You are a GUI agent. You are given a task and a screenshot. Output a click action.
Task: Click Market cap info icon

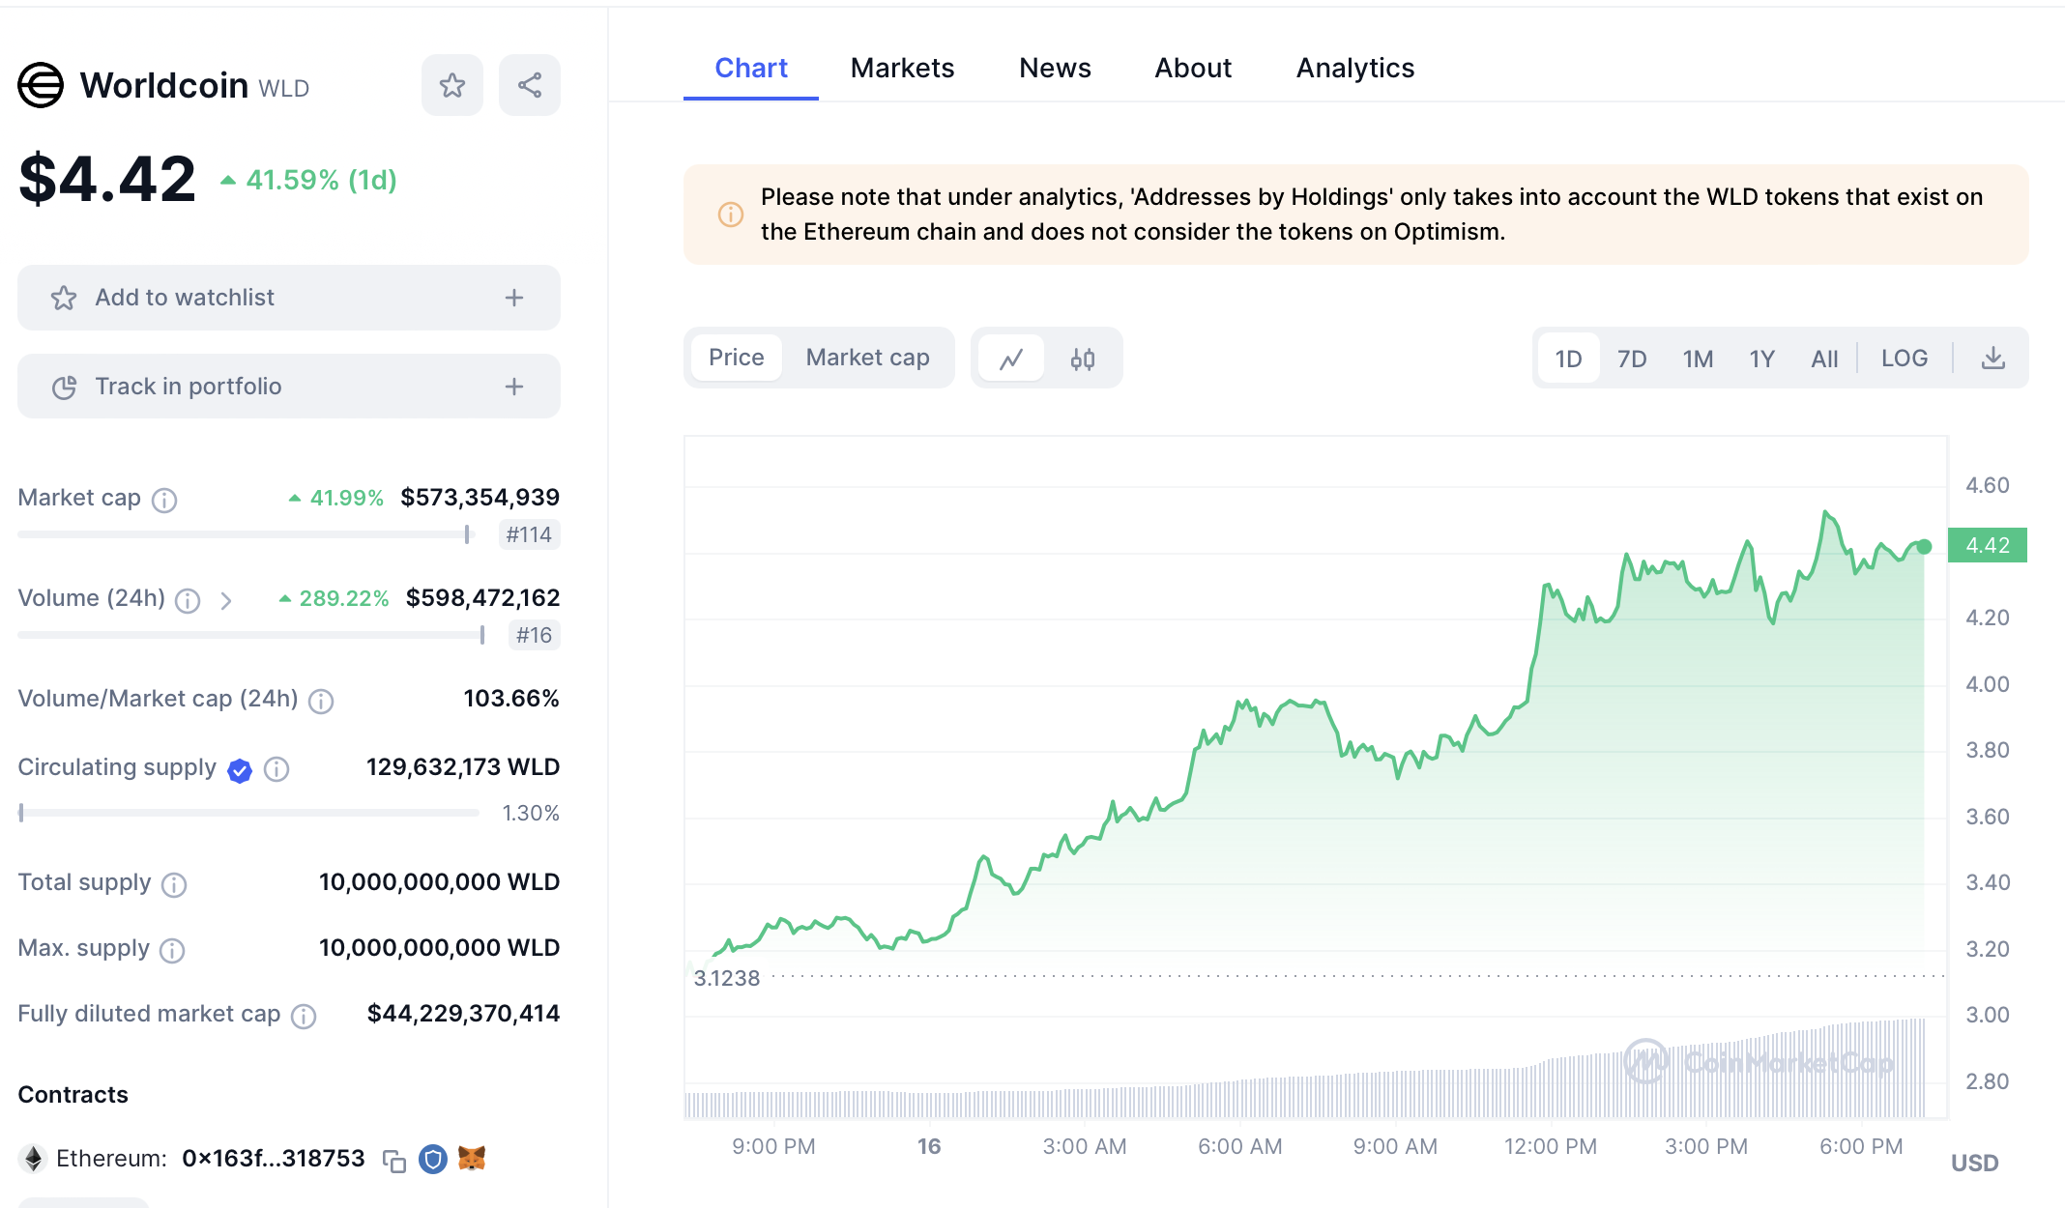pos(164,500)
